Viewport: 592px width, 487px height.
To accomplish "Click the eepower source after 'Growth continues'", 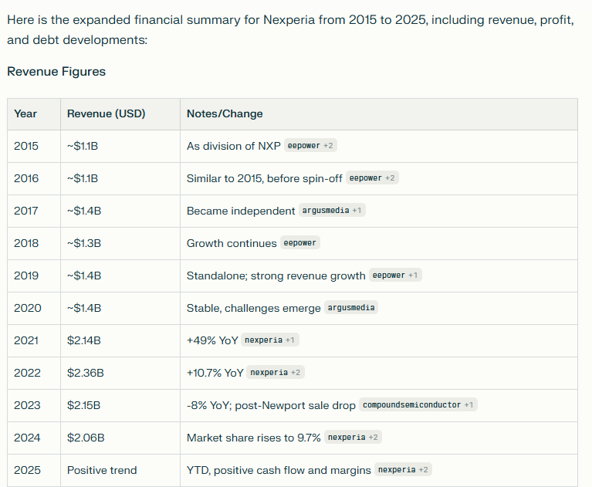I will click(301, 243).
